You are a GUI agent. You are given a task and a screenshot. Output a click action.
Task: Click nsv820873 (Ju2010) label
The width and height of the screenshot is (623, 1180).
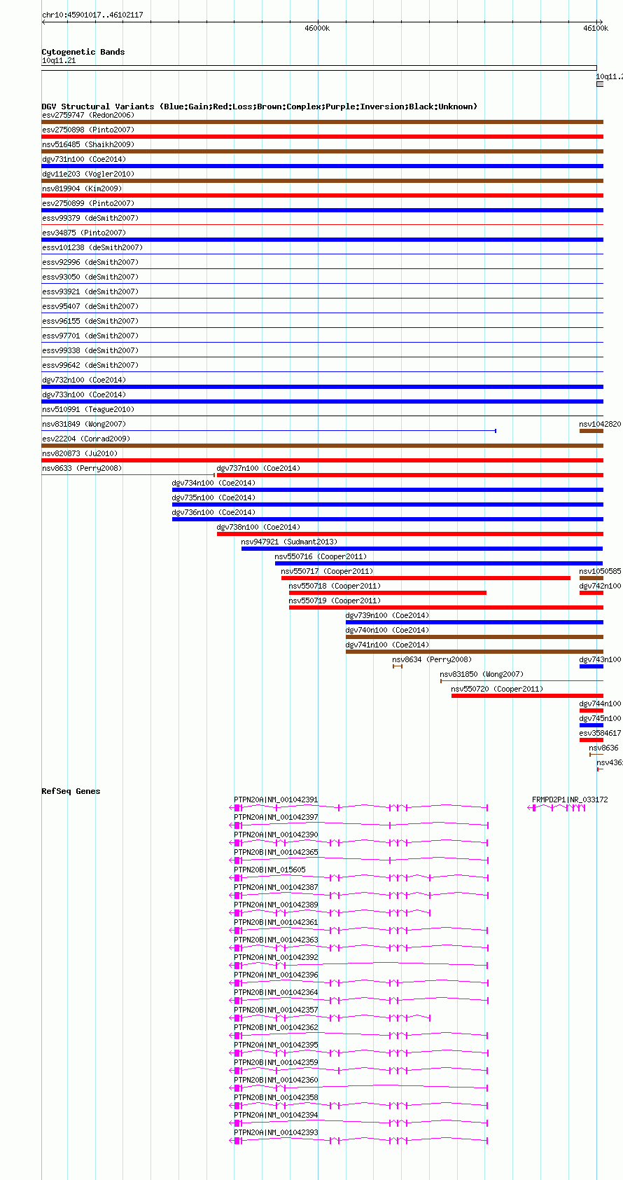80,453
